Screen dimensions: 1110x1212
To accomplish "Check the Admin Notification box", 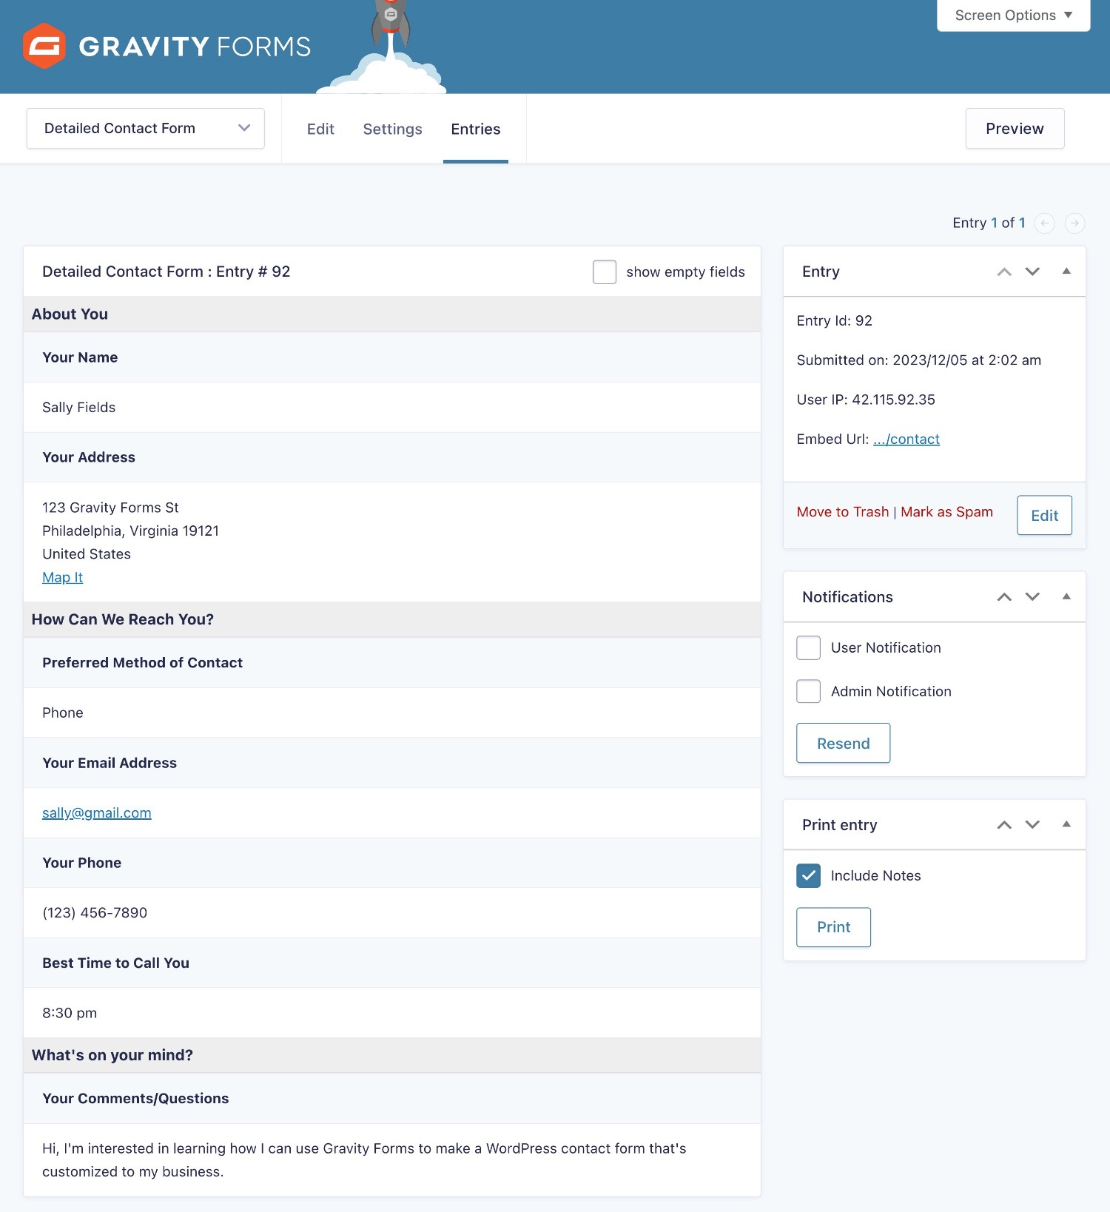I will (808, 691).
